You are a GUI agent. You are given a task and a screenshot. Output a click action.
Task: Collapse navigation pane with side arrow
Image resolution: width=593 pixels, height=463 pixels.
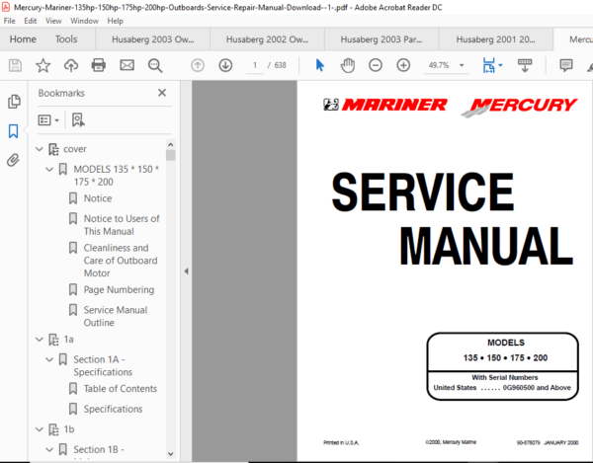click(186, 271)
